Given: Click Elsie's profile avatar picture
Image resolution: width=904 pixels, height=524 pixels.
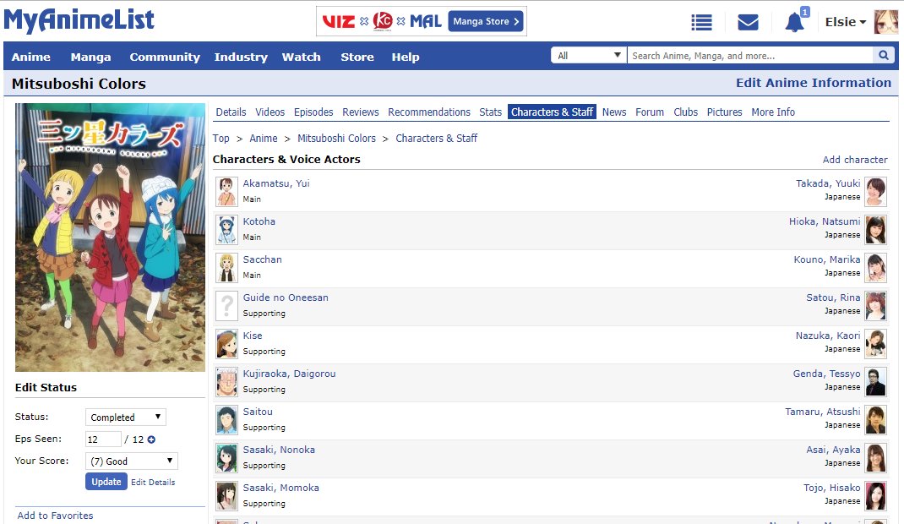Looking at the screenshot, I should 885,22.
